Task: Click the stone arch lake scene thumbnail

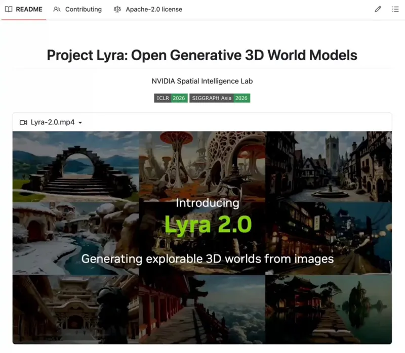Action: click(75, 167)
